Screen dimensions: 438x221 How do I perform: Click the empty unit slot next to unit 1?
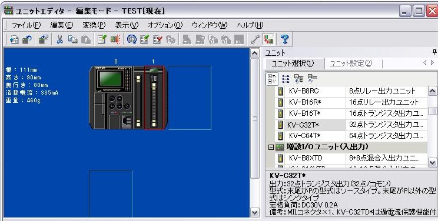pyautogui.click(x=190, y=98)
